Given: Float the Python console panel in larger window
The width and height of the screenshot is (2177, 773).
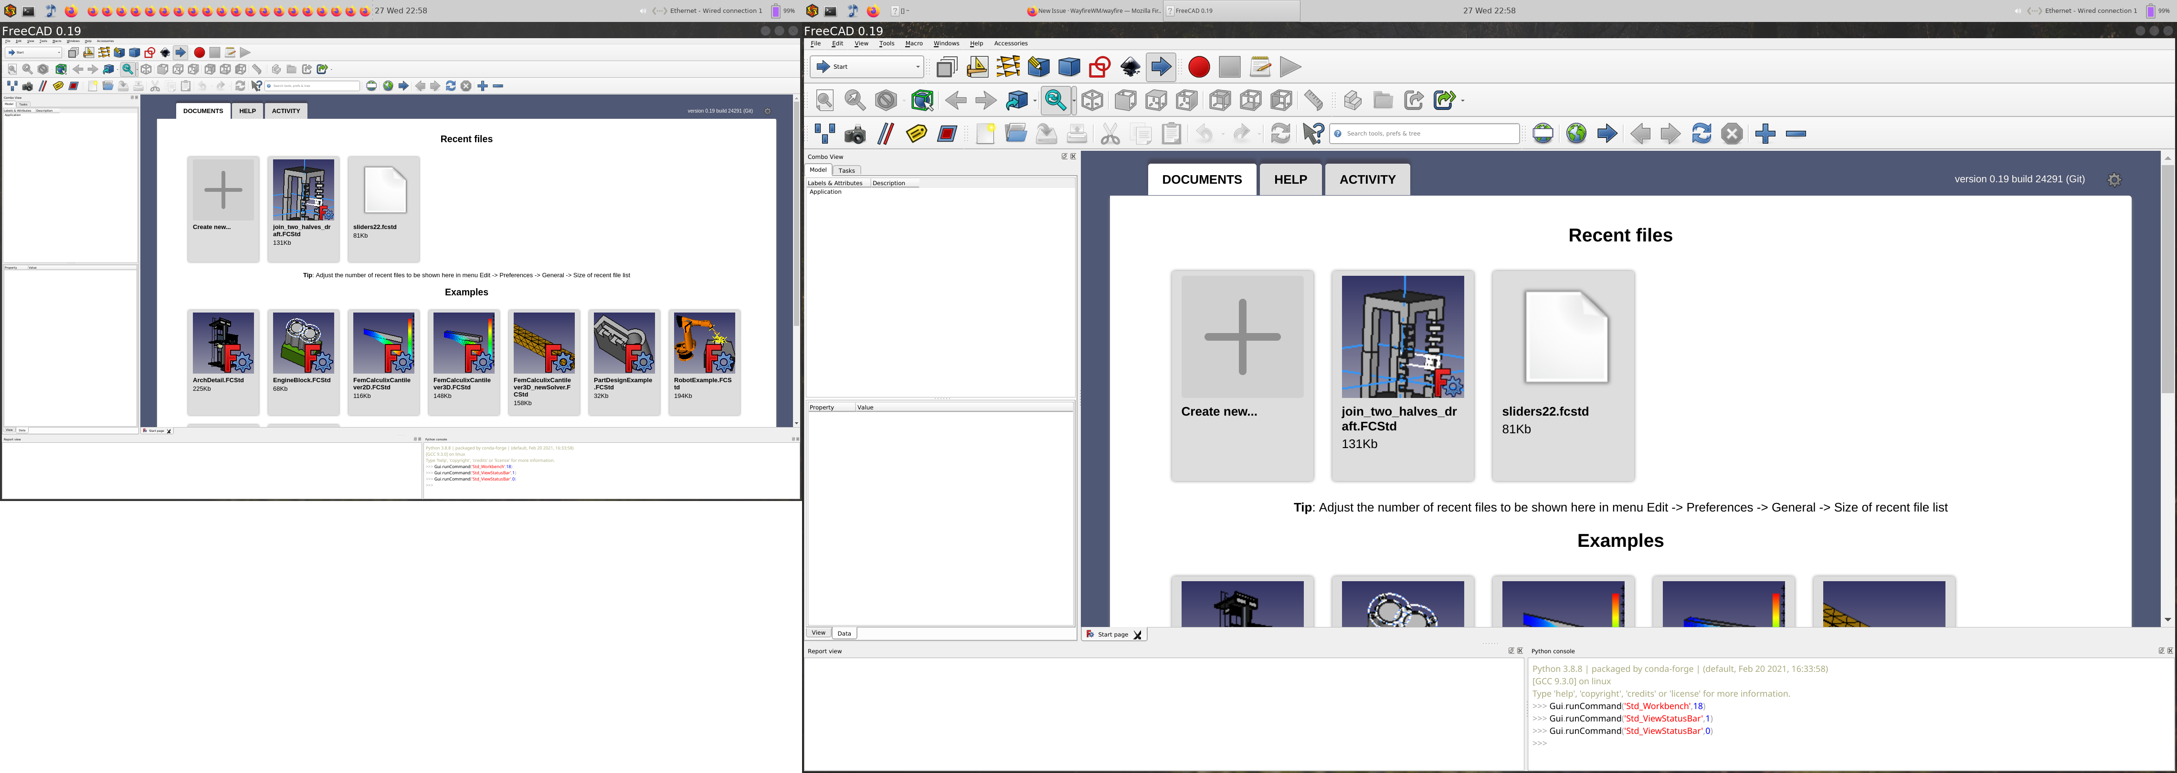Looking at the screenshot, I should click(2161, 650).
